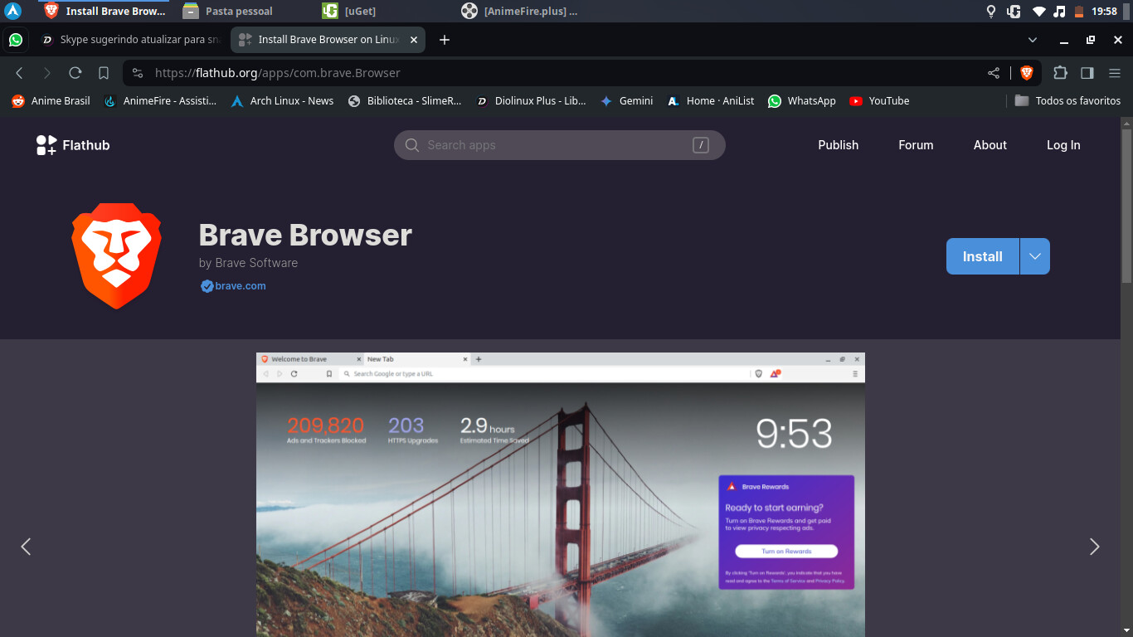Switch to the uGet taskbar window

tap(348, 11)
